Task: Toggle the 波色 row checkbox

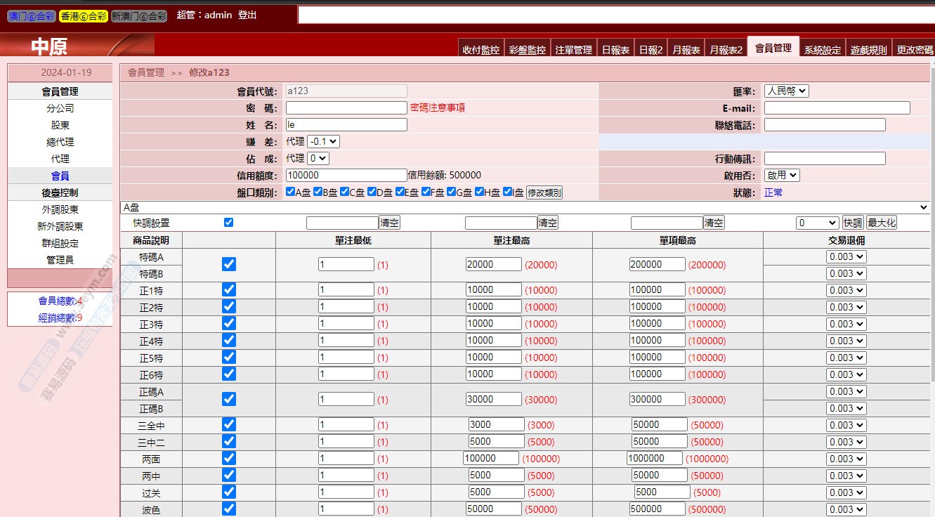Action: (229, 509)
